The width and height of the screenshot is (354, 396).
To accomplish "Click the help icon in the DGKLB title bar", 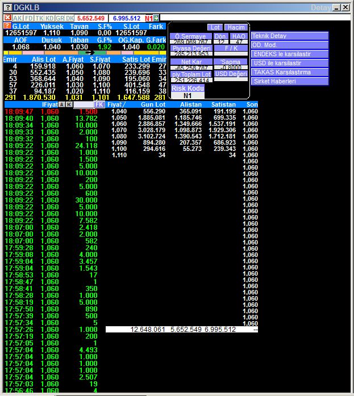I will click(8, 7).
